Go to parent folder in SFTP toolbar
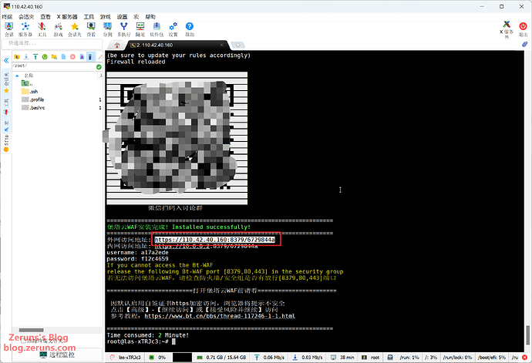This screenshot has height=363, width=532. click(x=17, y=57)
